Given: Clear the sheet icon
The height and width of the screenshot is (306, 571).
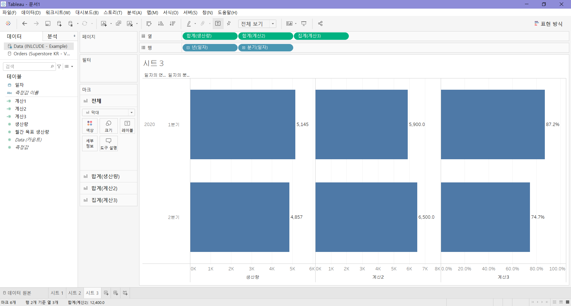Looking at the screenshot, I should (x=130, y=23).
